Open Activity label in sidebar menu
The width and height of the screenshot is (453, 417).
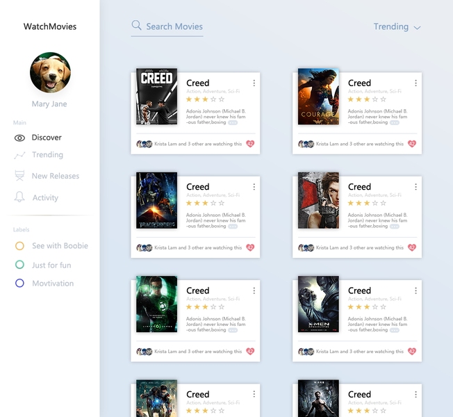[45, 197]
